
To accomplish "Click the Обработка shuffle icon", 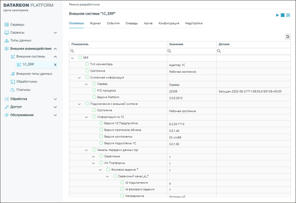I will click(x=7, y=99).
